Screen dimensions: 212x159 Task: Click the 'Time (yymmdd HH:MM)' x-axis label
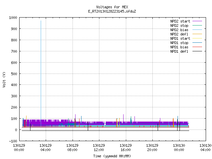coord(112,156)
